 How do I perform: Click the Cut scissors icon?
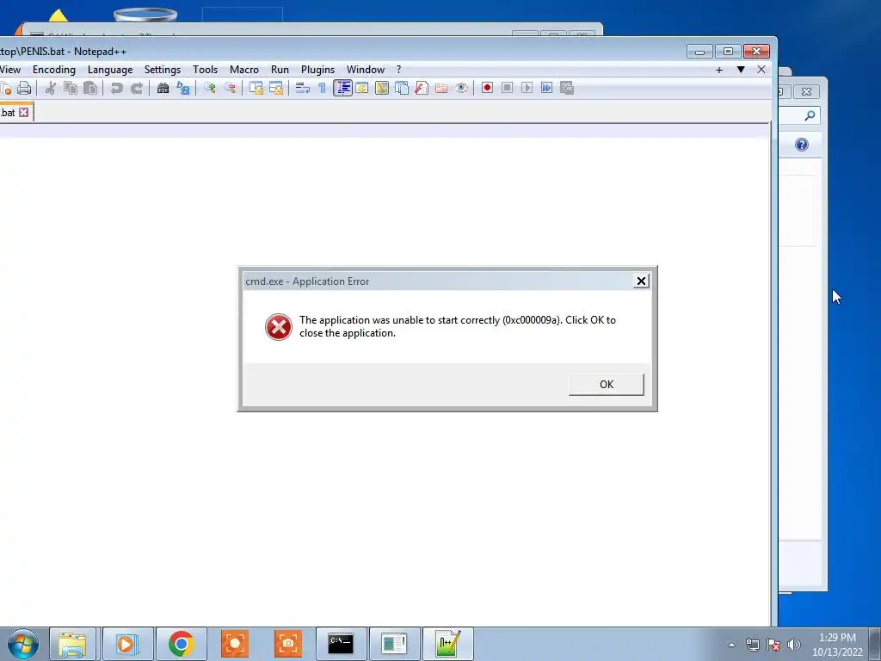pos(51,89)
